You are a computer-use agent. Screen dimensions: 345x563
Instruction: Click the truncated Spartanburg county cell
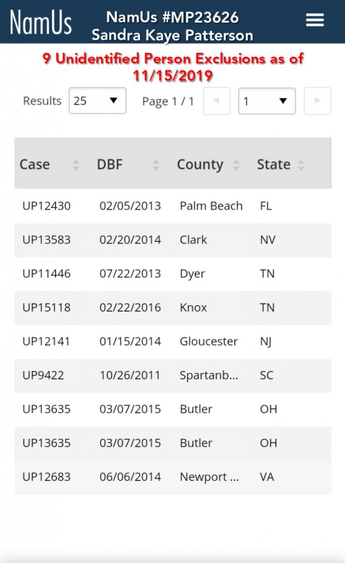(209, 376)
